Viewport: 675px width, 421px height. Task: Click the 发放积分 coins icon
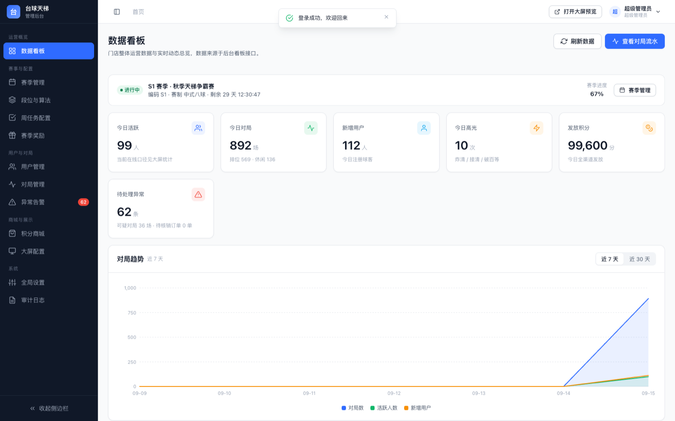coord(649,128)
